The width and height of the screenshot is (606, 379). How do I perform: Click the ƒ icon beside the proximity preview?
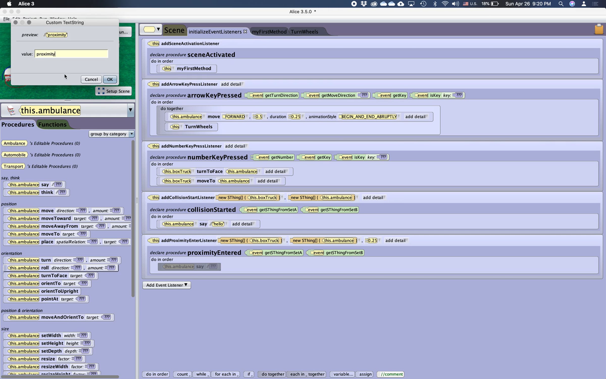click(45, 35)
